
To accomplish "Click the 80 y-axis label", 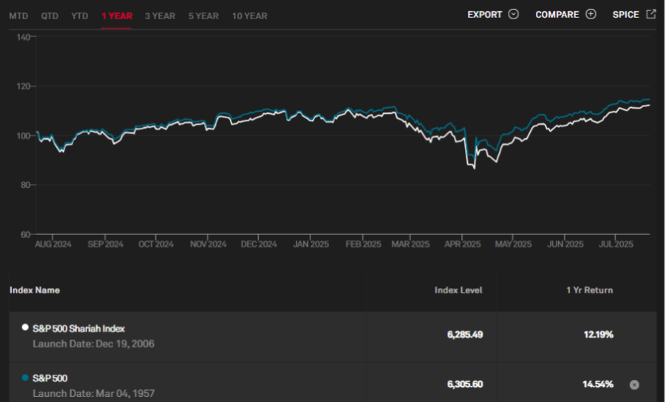I will 25,185.
